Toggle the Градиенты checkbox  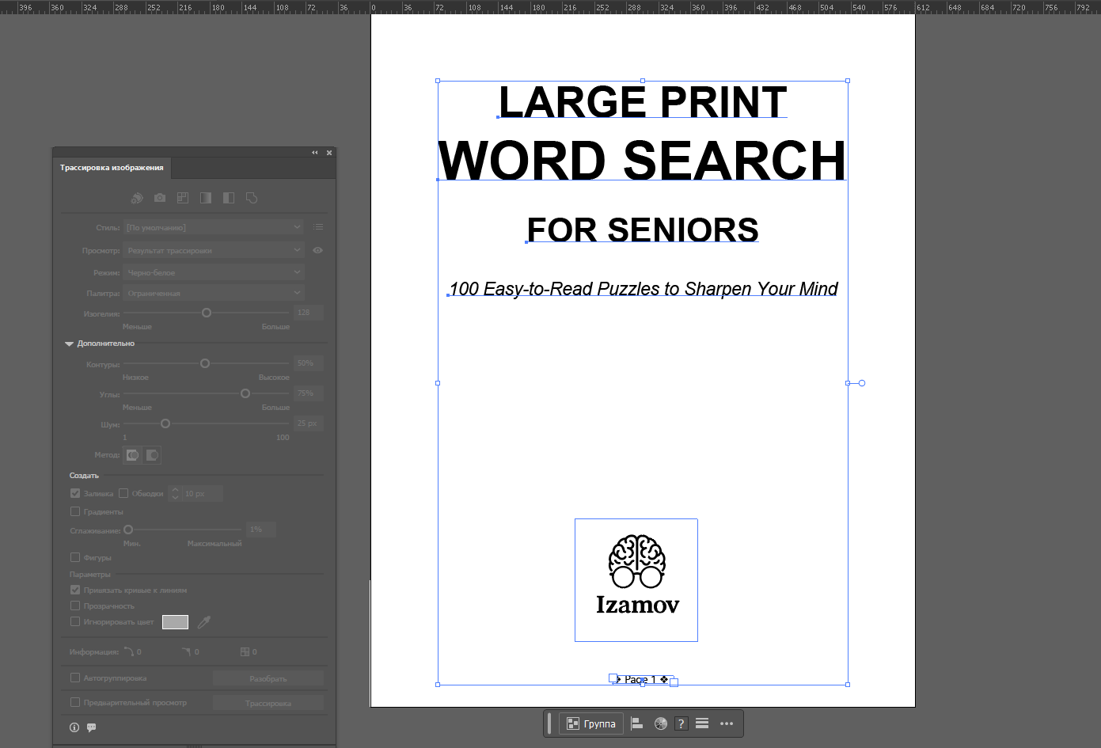pos(75,511)
